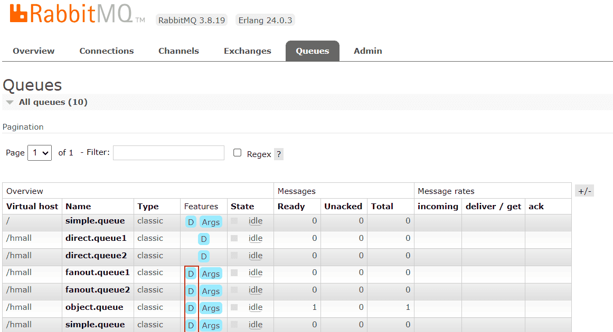Viewport: 613px width, 332px height.
Task: Switch to the Exchanges tab
Action: click(x=247, y=51)
